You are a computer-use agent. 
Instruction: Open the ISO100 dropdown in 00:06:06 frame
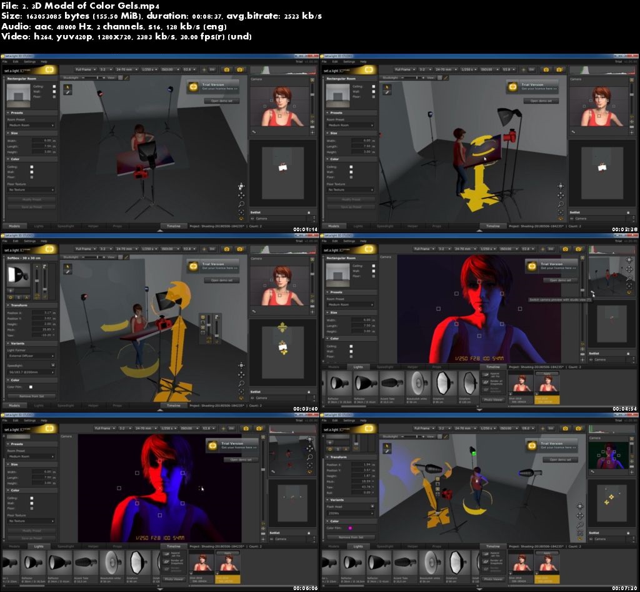click(189, 428)
